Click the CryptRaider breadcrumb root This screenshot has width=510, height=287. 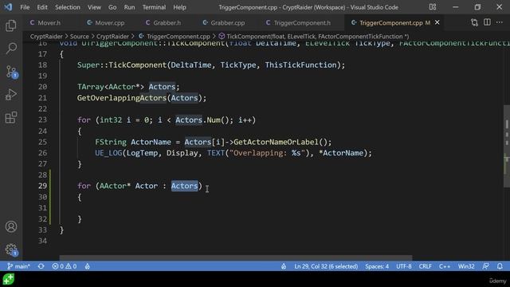coord(46,37)
